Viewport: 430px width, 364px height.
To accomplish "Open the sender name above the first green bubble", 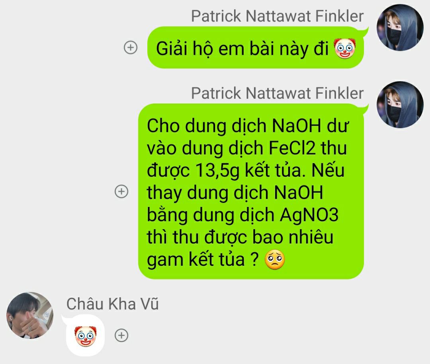I will coord(277,16).
